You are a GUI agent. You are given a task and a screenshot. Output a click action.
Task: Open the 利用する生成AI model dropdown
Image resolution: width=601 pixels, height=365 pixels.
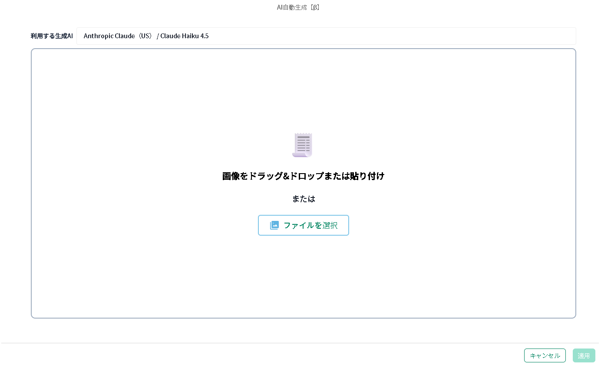point(326,36)
